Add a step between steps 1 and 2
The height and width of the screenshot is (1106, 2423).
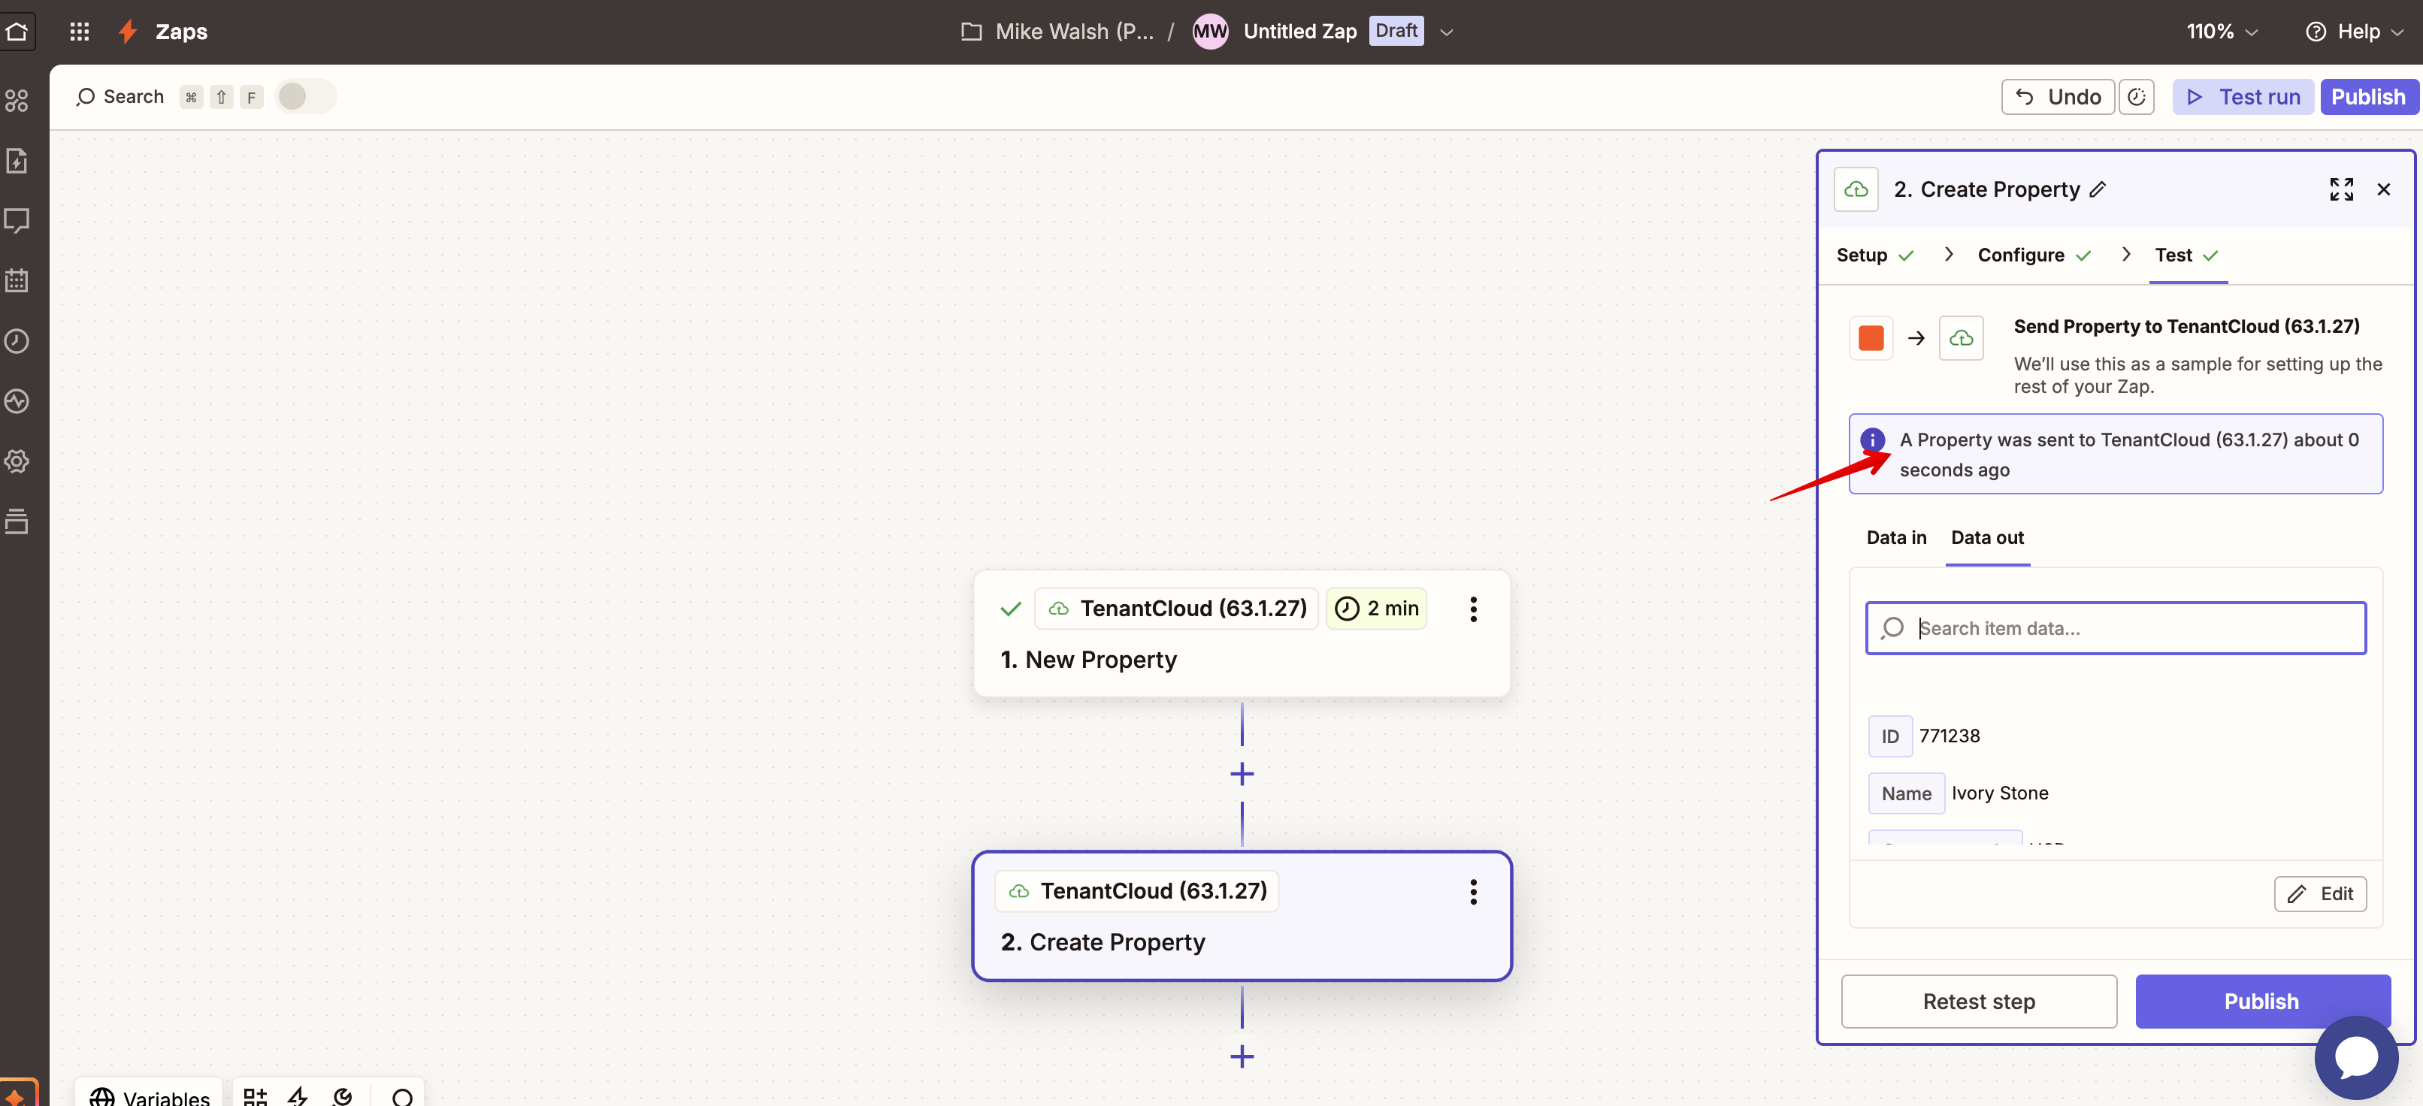1242,773
